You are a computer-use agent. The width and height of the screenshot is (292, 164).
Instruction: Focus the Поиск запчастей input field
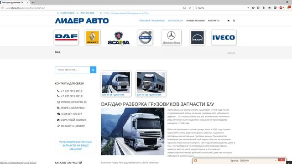73,70
